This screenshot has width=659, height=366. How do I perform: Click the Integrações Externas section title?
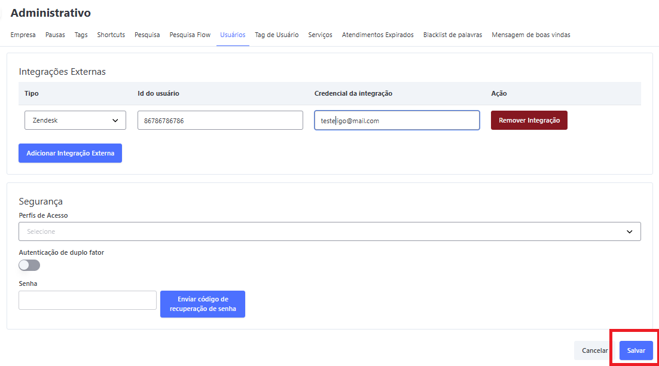(x=62, y=71)
